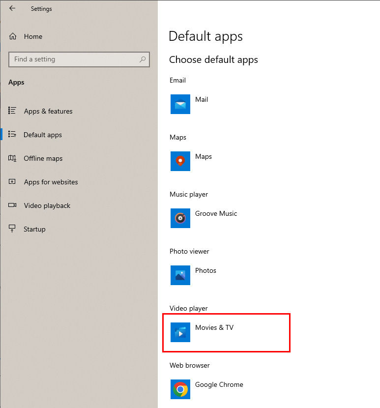Screen dimensions: 380x408
Task: Change photo viewer Photos
Action: (x=205, y=270)
